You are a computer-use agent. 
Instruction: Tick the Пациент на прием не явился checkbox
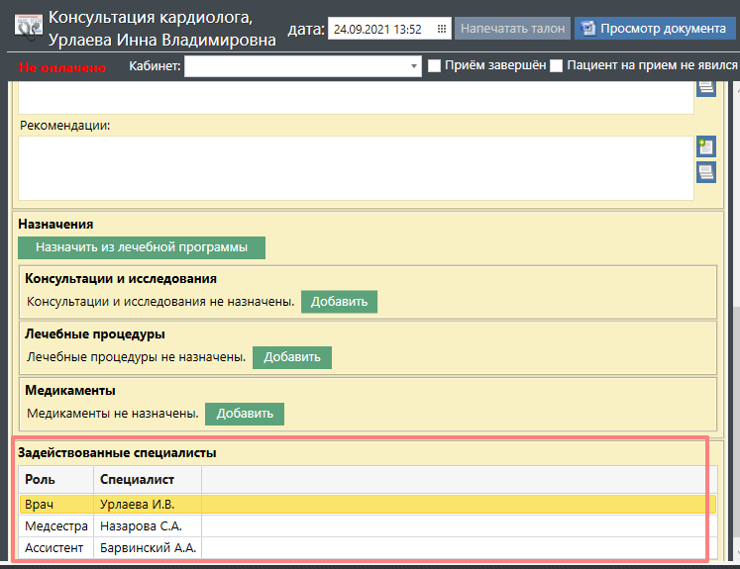tap(556, 66)
